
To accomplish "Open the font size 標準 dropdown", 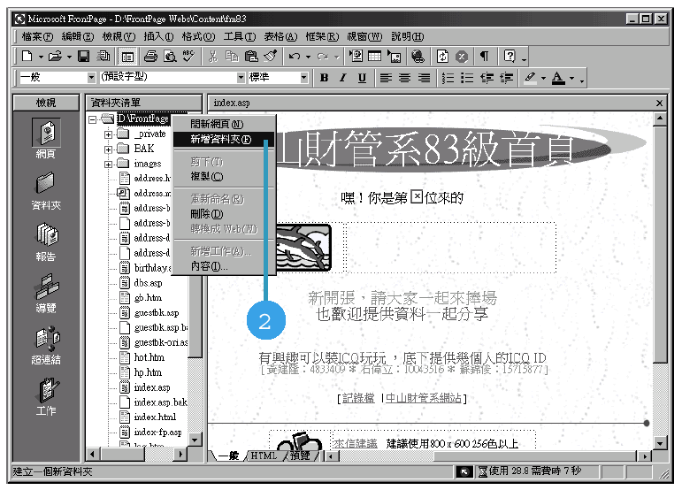I will [x=304, y=77].
